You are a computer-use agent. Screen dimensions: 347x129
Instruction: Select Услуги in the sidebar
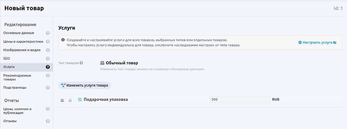[9, 67]
